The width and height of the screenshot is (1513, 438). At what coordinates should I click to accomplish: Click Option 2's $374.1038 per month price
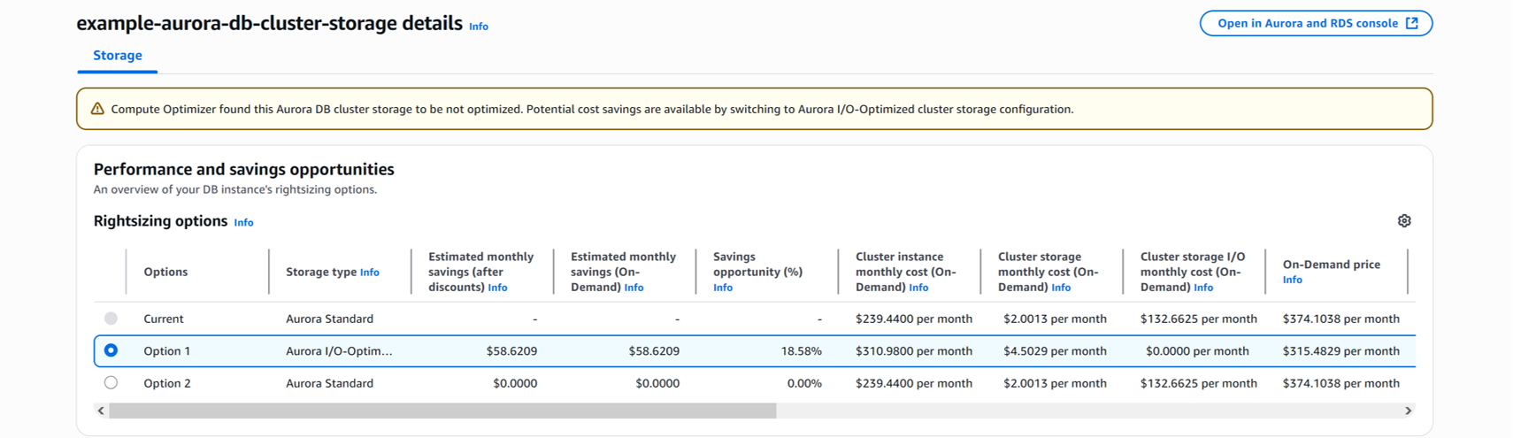(x=1341, y=383)
